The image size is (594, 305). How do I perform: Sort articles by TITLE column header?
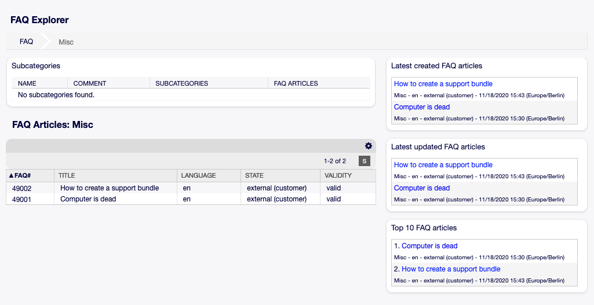(x=67, y=175)
